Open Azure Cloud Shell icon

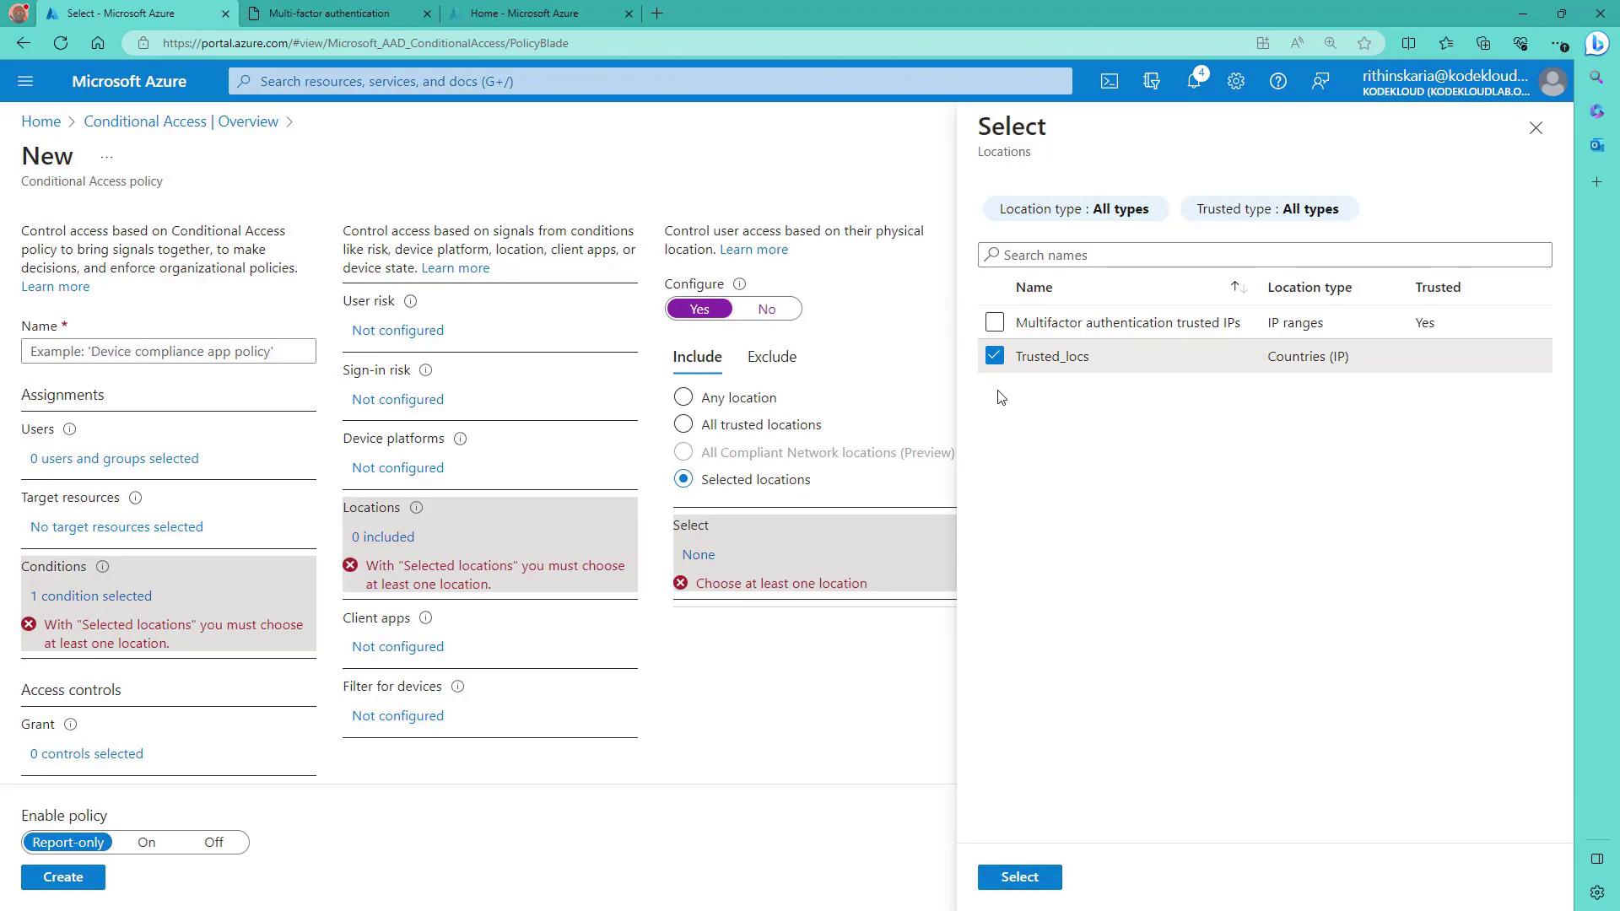click(x=1110, y=81)
